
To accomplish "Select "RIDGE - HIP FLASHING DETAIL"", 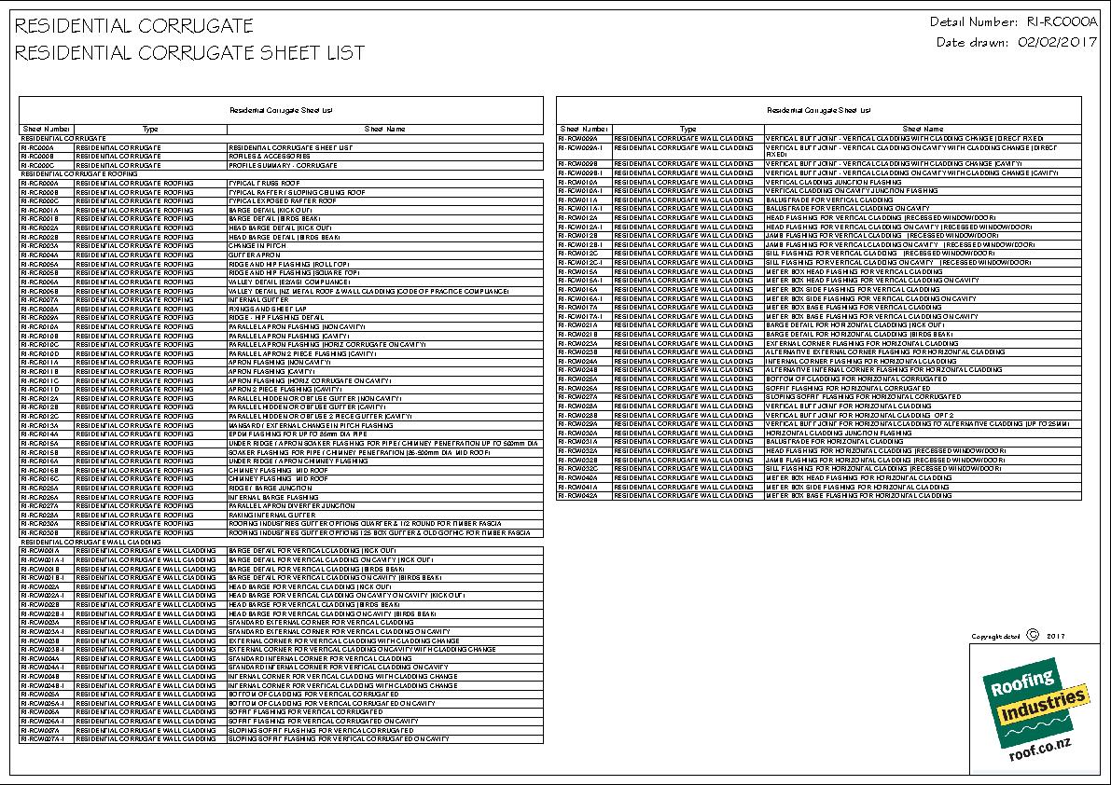I will pyautogui.click(x=276, y=318).
